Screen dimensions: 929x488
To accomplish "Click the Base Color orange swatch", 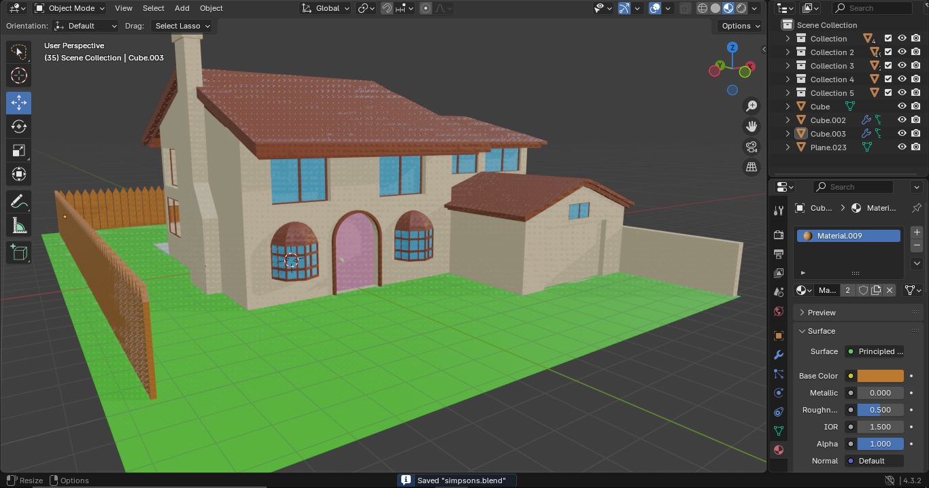I will tap(880, 376).
